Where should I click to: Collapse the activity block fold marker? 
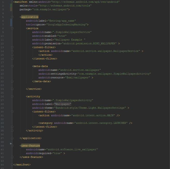(12, 96)
